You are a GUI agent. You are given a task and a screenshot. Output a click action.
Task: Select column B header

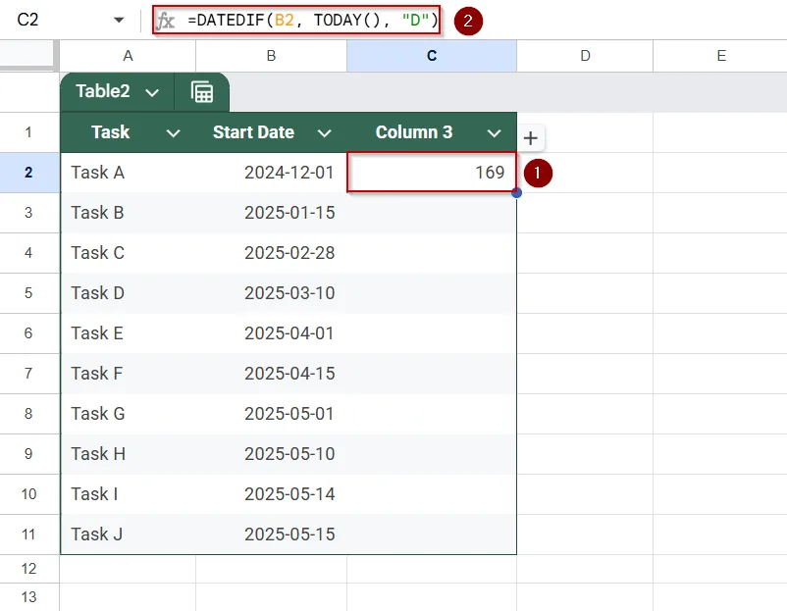[271, 56]
